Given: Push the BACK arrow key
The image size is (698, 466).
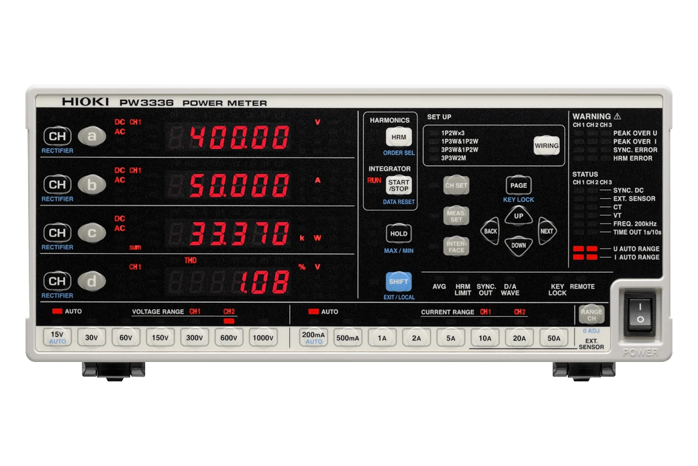Looking at the screenshot, I should [490, 231].
